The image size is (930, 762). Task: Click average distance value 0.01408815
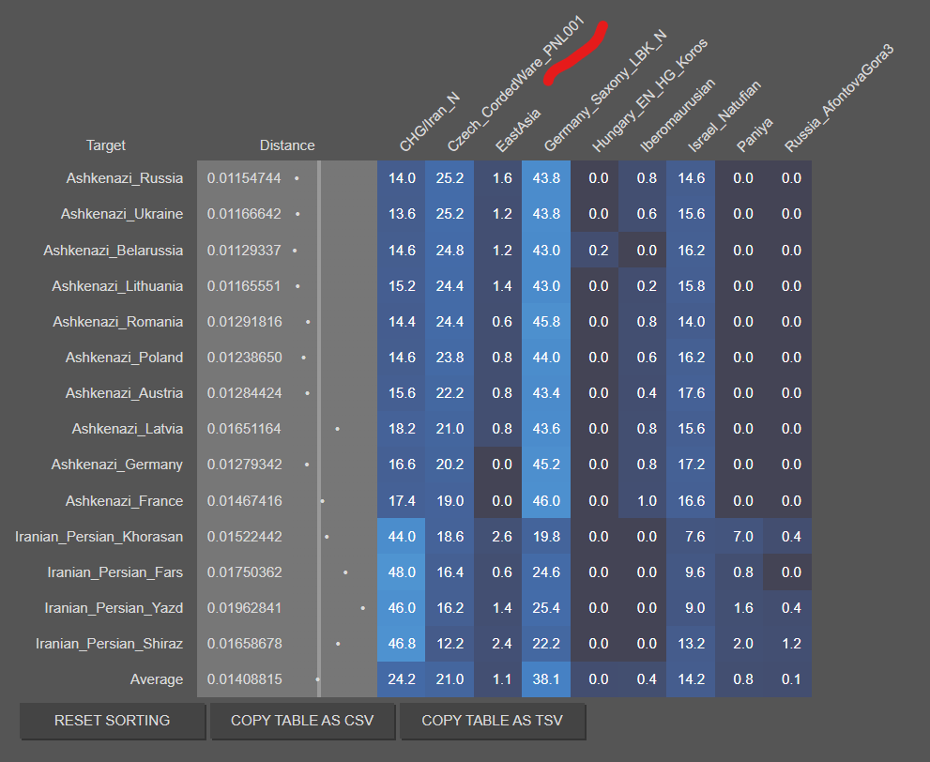tap(244, 679)
